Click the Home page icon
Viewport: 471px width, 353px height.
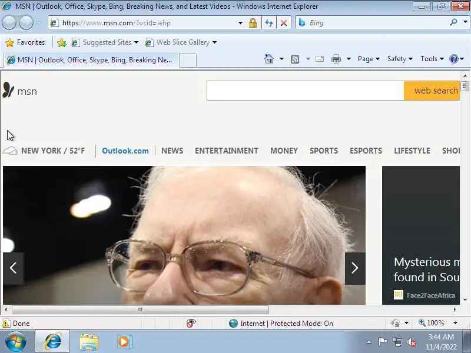pyautogui.click(x=269, y=59)
